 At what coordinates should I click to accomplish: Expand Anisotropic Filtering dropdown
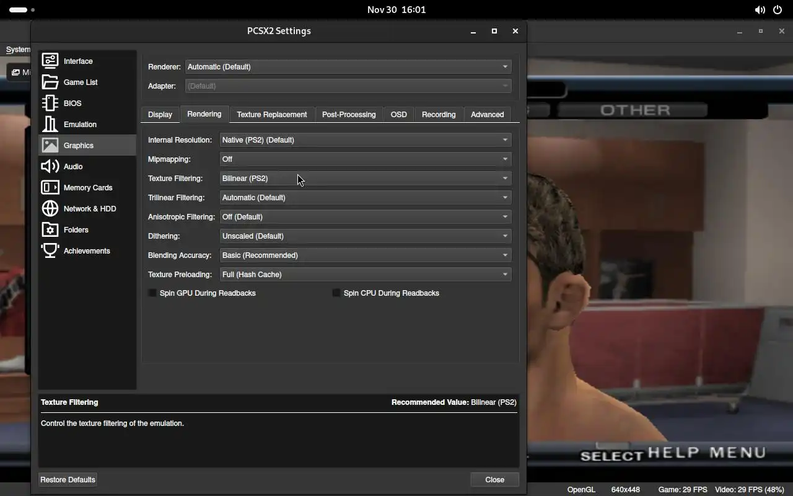tap(366, 216)
